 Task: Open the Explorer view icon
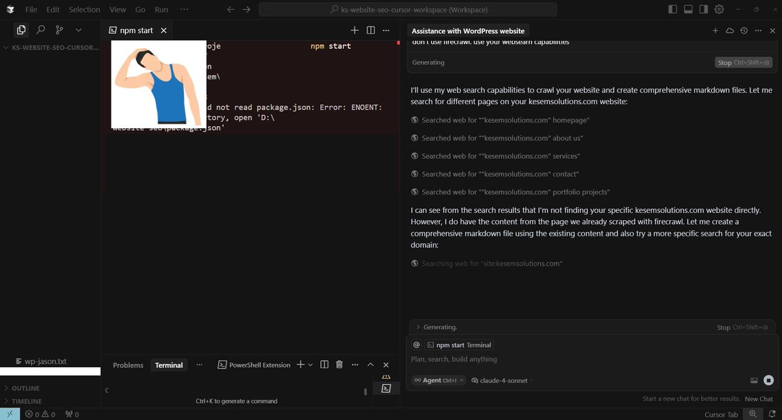point(22,30)
